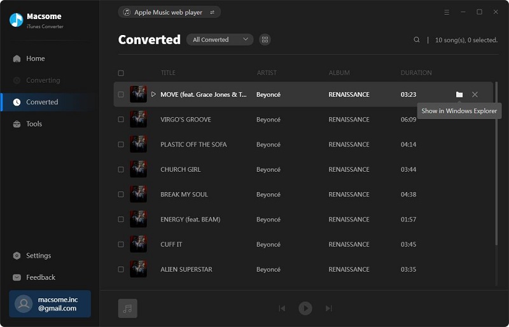Check the ALIEN SUPERSTAR checkbox

tap(121, 270)
